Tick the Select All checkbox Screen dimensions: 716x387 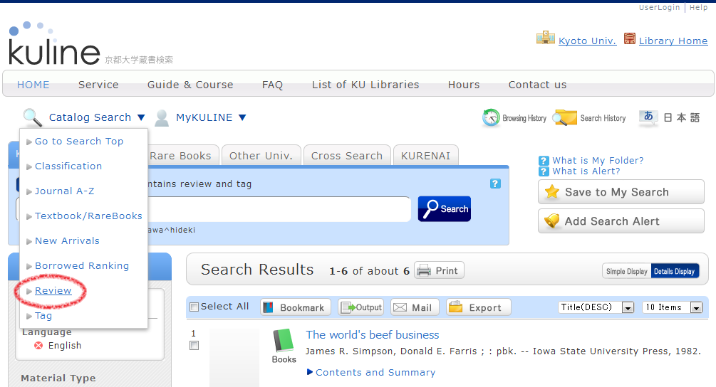[194, 307]
